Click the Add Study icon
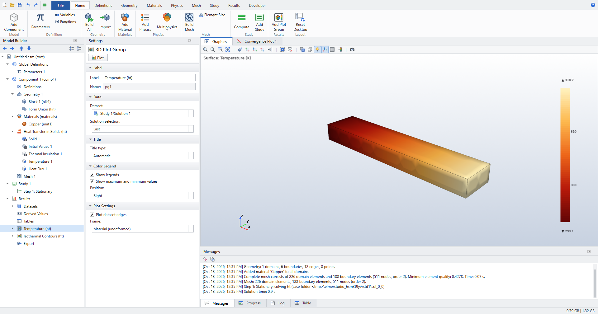598x314 pixels. (259, 22)
